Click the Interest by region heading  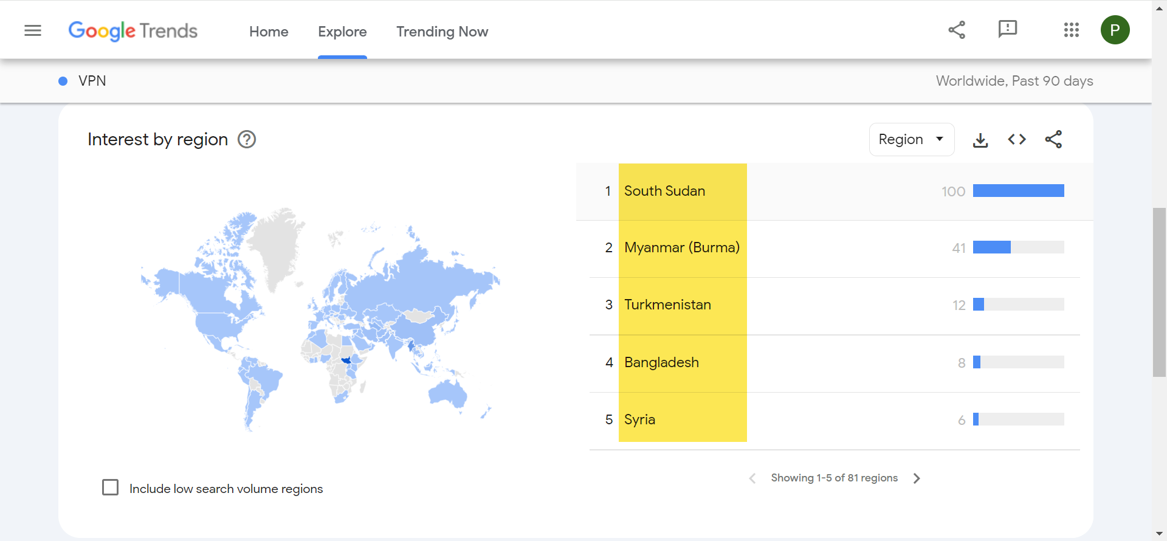pos(157,139)
